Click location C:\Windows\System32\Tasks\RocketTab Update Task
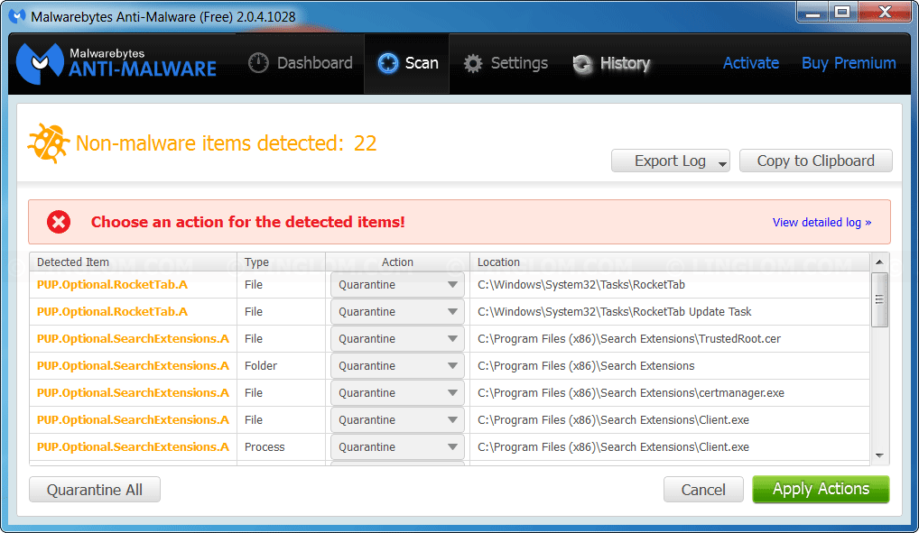This screenshot has width=919, height=533. coord(614,312)
